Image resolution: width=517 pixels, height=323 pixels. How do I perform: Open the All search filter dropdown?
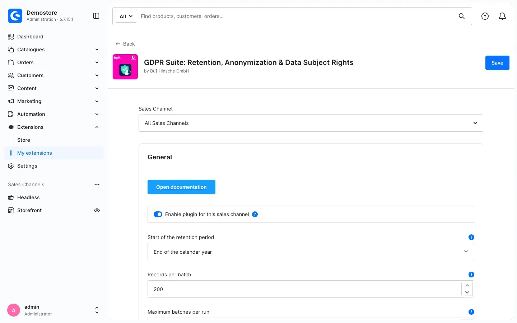click(126, 16)
